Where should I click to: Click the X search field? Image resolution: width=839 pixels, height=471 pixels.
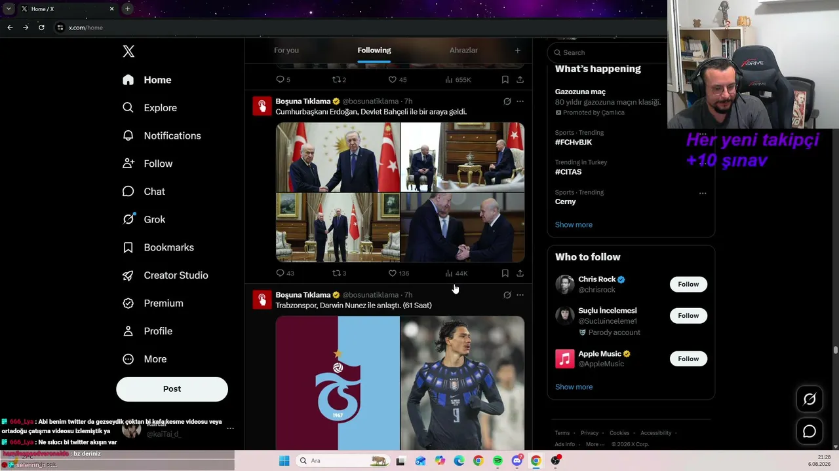coord(608,52)
